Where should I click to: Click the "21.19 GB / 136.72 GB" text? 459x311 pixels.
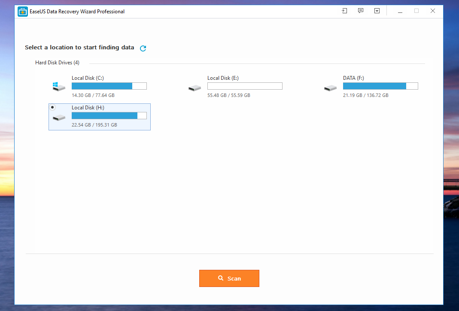coord(366,95)
